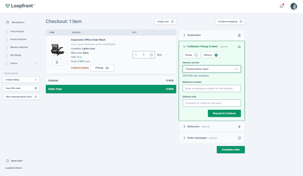Click the '200 NOK per transport' text
Image resolution: width=303 pixels, height=176 pixels.
pyautogui.click(x=195, y=76)
